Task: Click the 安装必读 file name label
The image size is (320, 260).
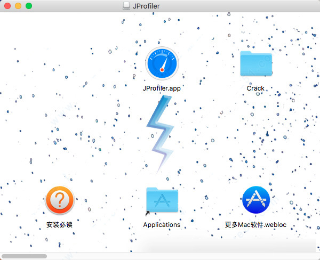Action: [59, 224]
